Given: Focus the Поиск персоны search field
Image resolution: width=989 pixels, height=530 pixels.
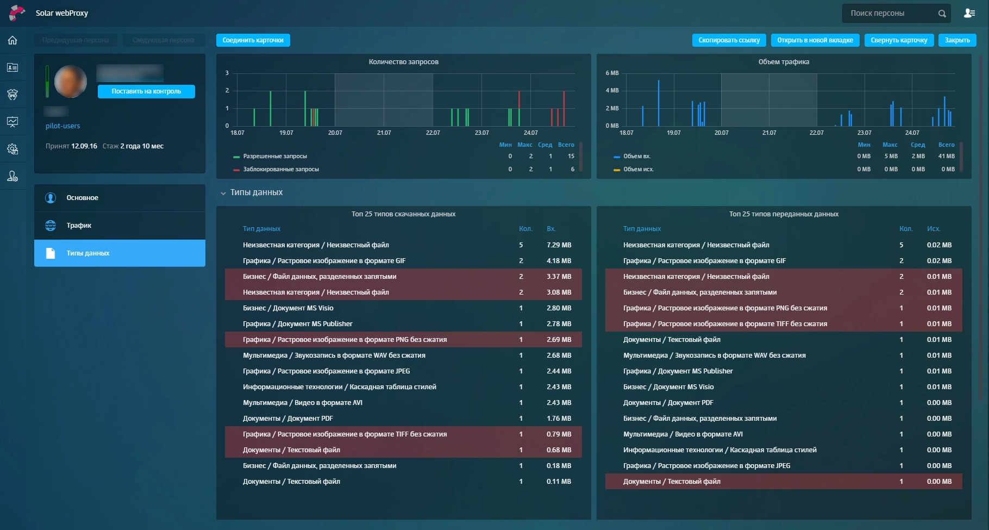Looking at the screenshot, I should tap(888, 14).
